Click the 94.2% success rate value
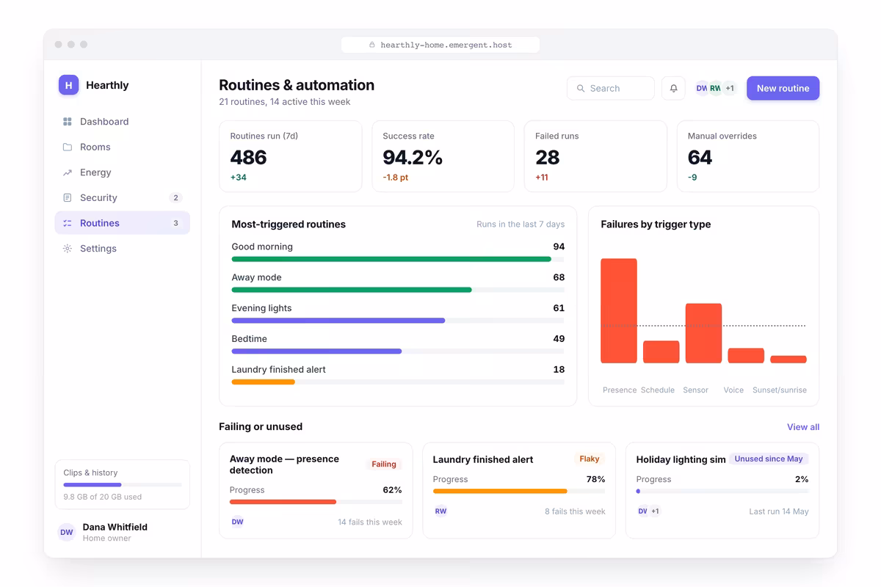 (413, 157)
